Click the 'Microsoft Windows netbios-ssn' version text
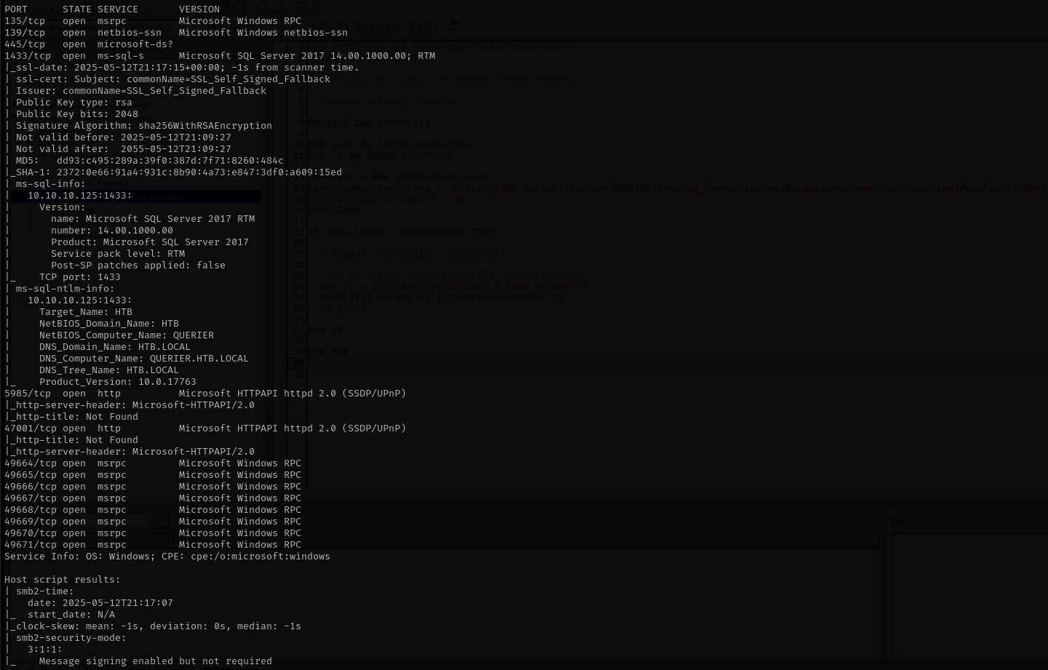Viewport: 1048px width, 670px height. coord(263,33)
